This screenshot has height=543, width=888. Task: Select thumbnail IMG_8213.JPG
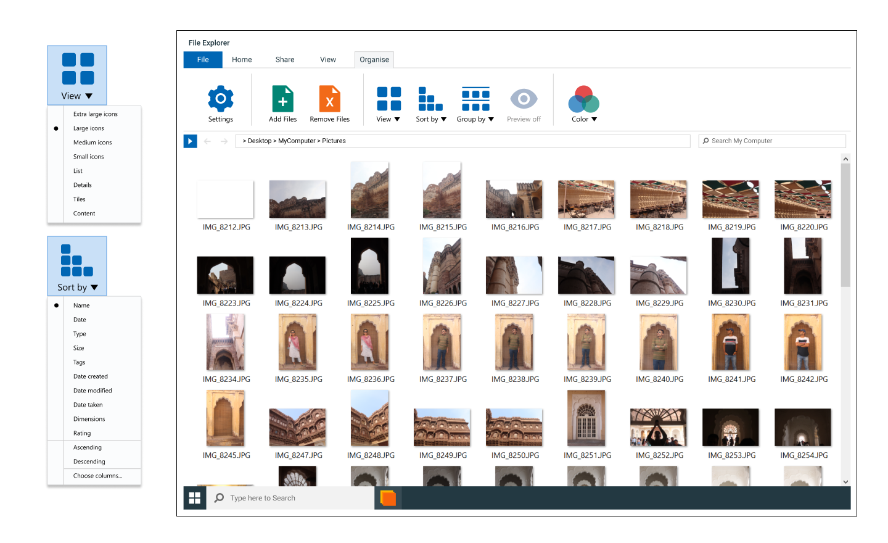point(297,199)
